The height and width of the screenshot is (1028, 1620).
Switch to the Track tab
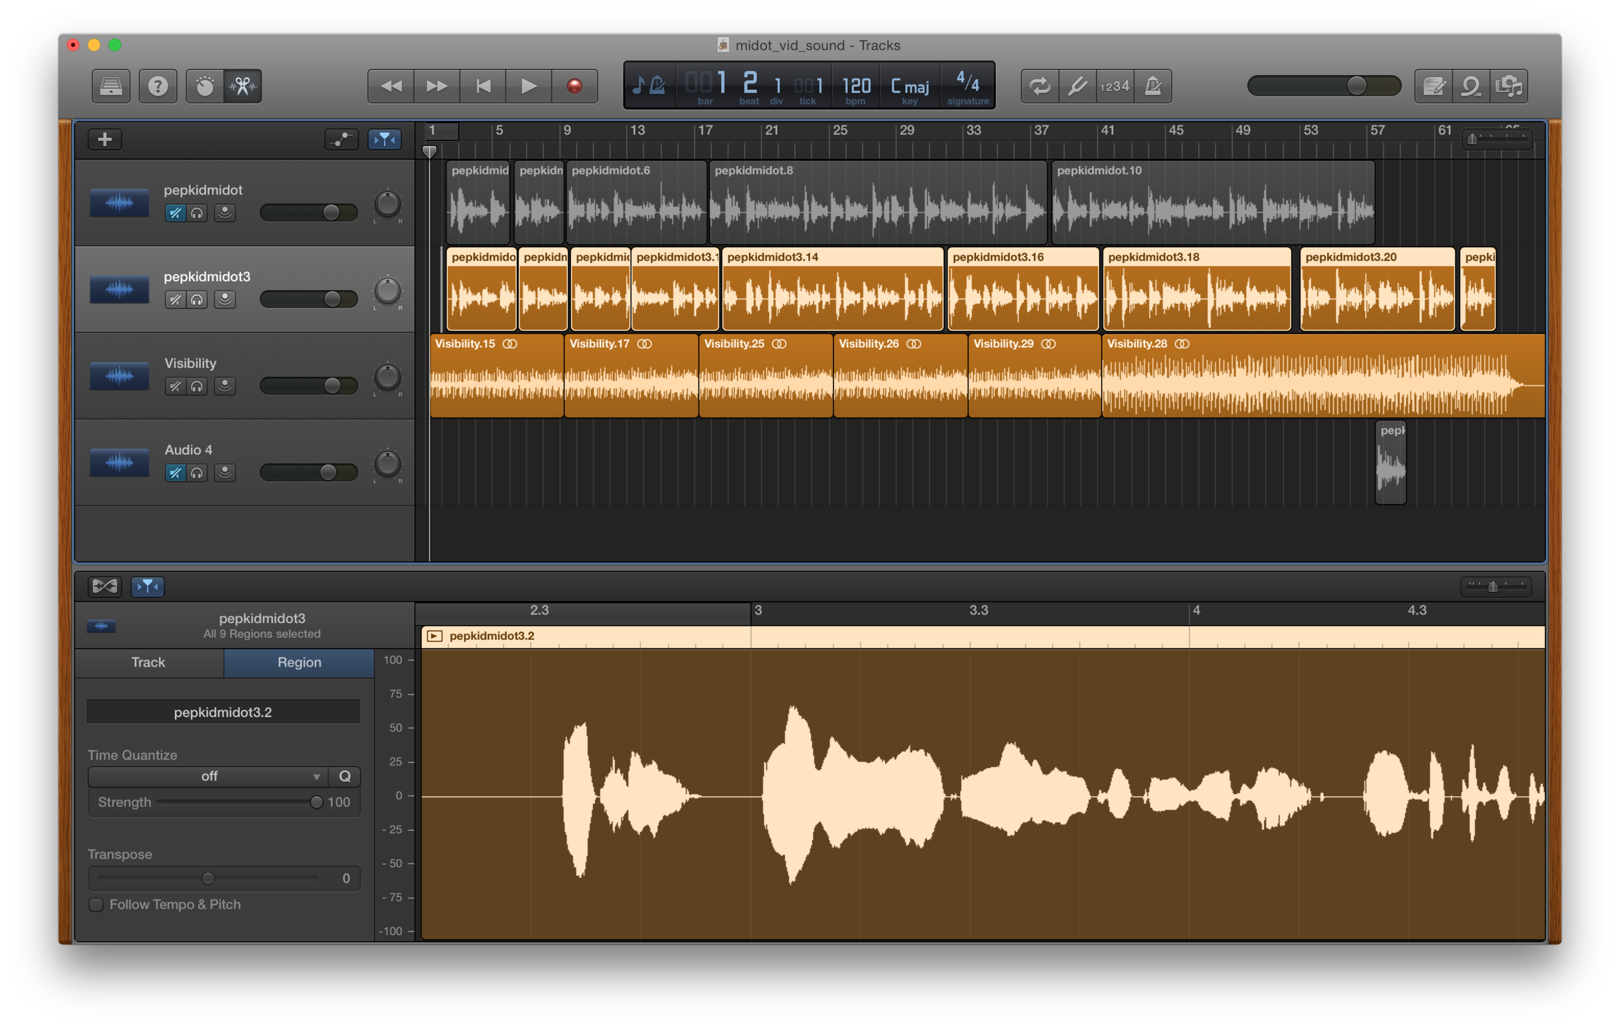tap(148, 662)
